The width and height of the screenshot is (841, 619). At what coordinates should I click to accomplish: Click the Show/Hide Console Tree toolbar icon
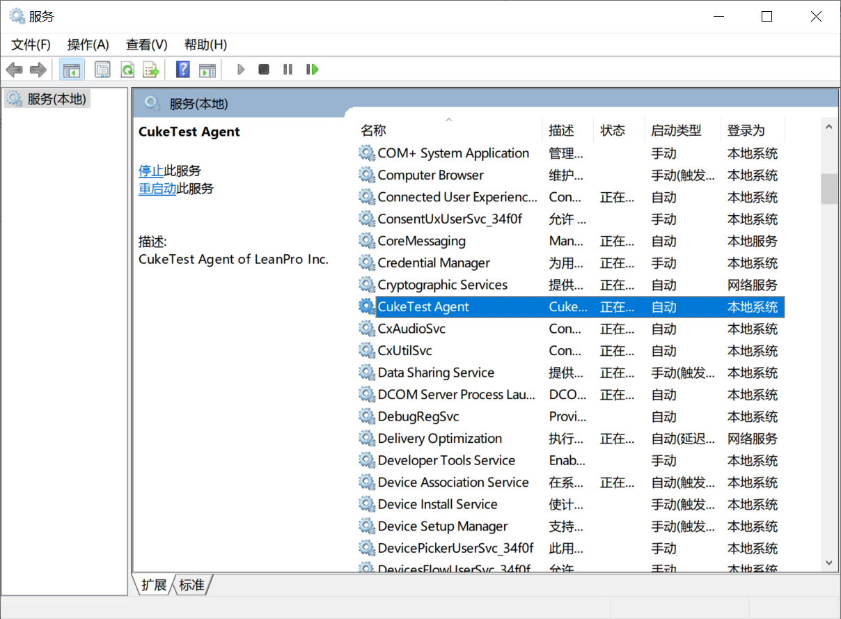[x=71, y=70]
